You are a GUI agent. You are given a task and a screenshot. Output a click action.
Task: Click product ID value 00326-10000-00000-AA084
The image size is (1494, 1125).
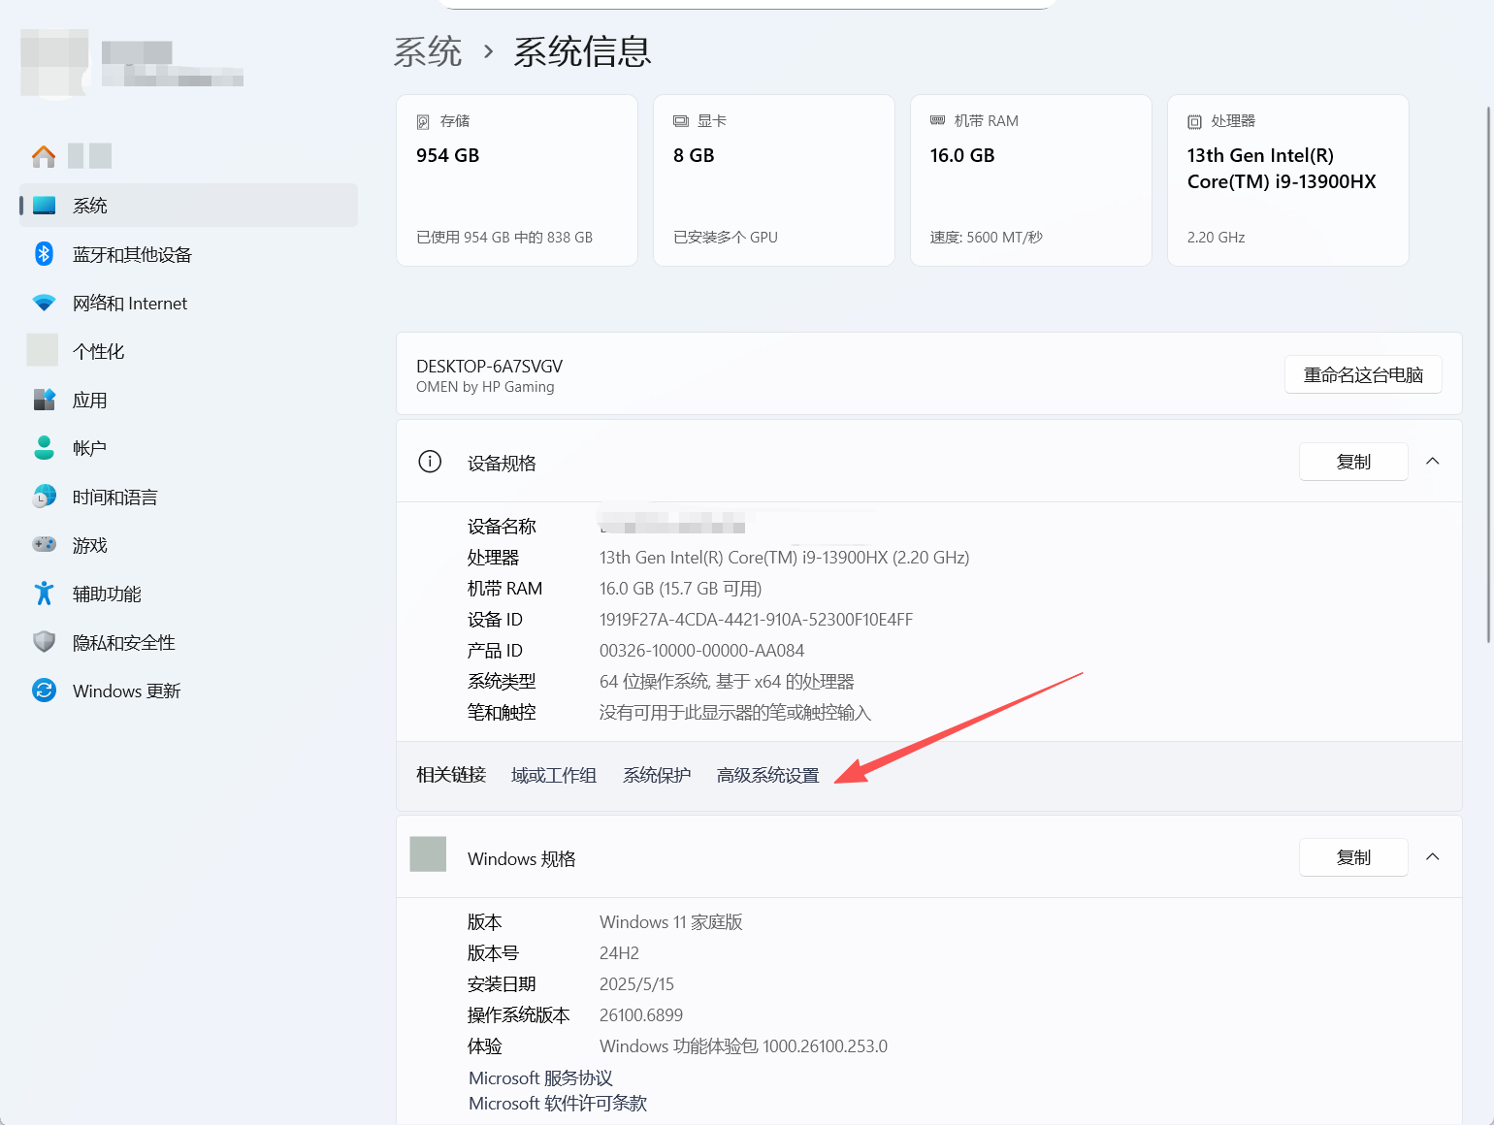(x=701, y=651)
